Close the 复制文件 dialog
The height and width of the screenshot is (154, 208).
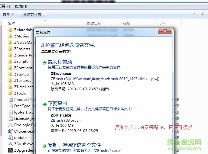pos(165,31)
